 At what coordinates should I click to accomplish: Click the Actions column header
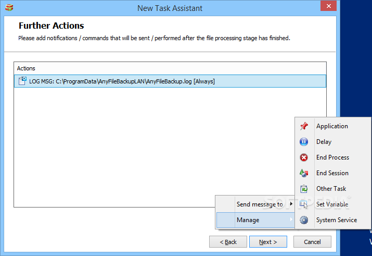point(170,68)
